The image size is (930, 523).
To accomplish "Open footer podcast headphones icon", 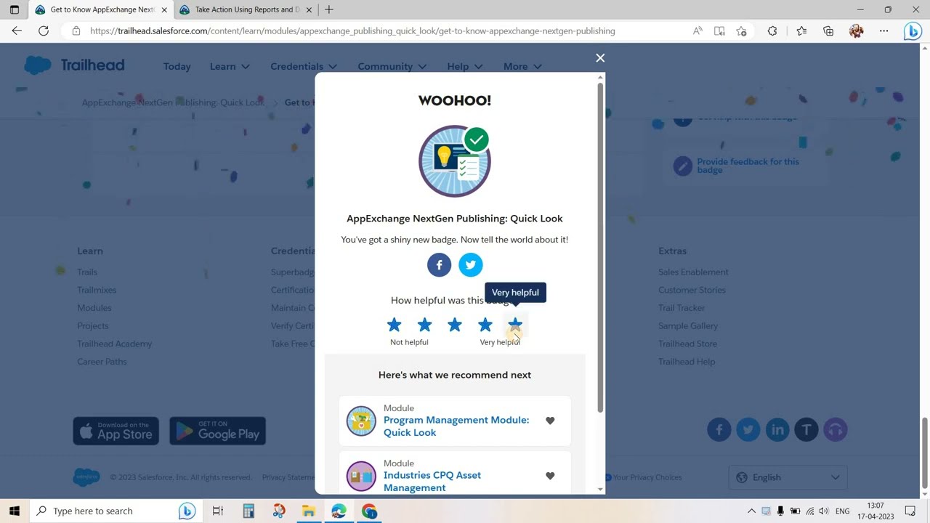I will 836,430.
